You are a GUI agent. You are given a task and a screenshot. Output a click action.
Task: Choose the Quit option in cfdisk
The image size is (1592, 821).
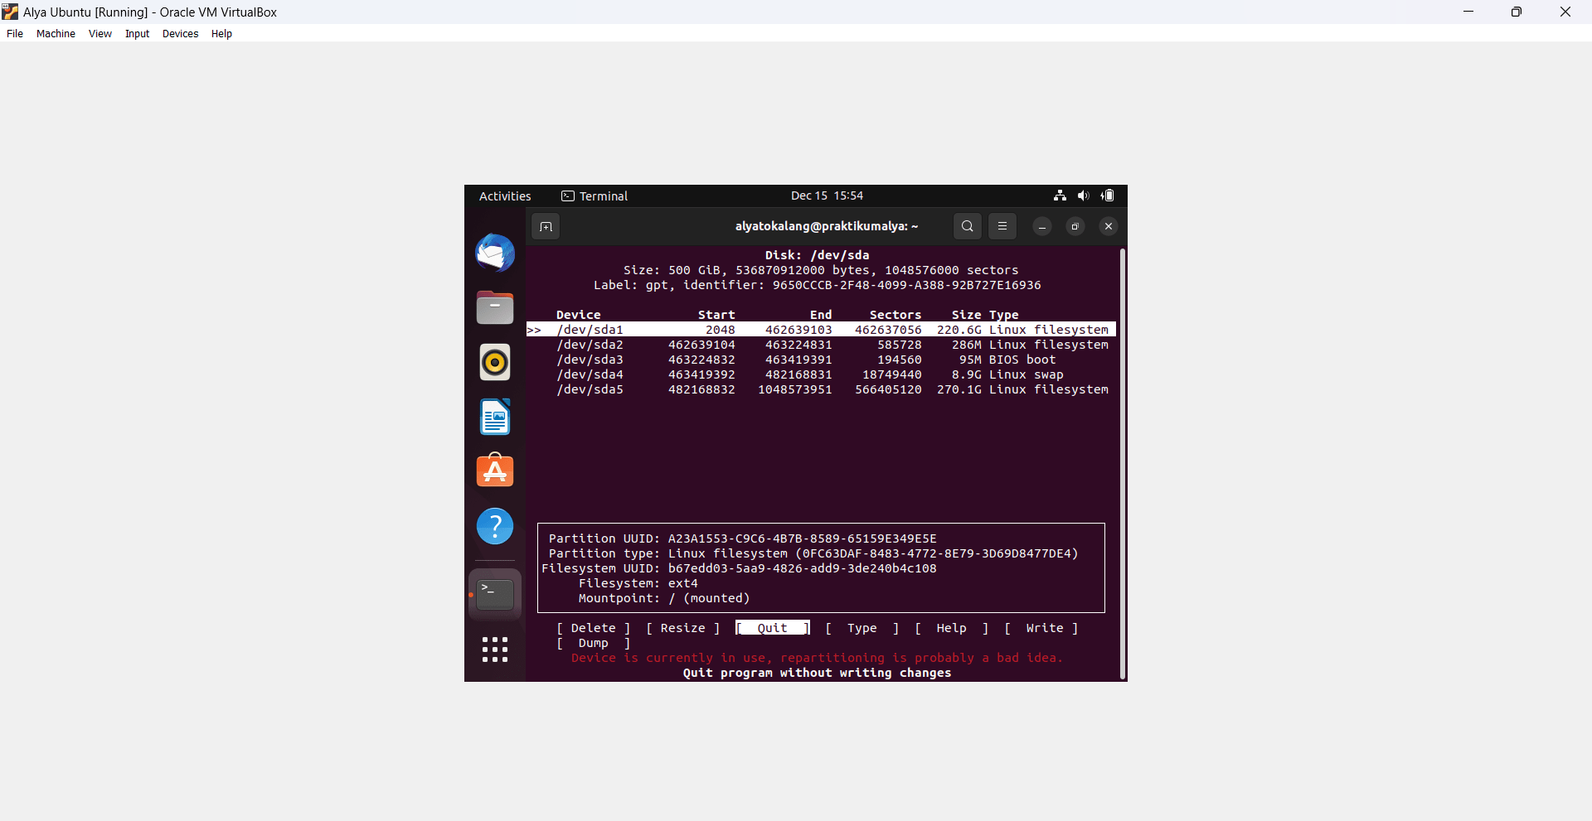click(773, 628)
